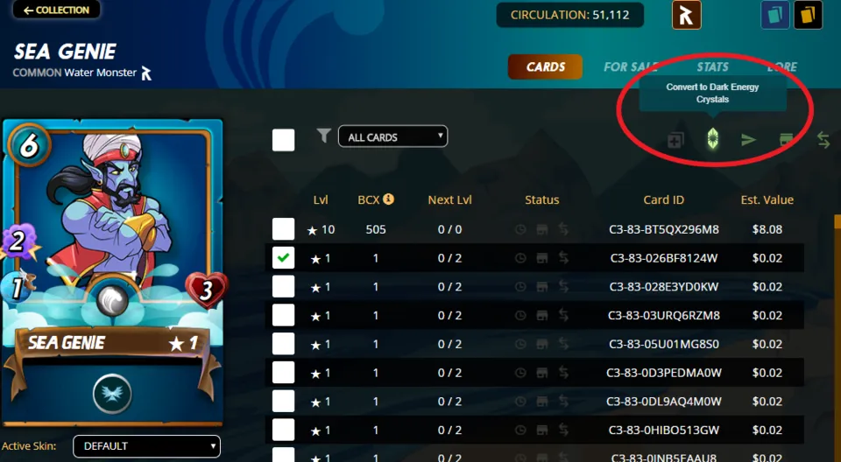This screenshot has width=841, height=462.
Task: Open the blue regular cards icon
Action: pyautogui.click(x=775, y=15)
